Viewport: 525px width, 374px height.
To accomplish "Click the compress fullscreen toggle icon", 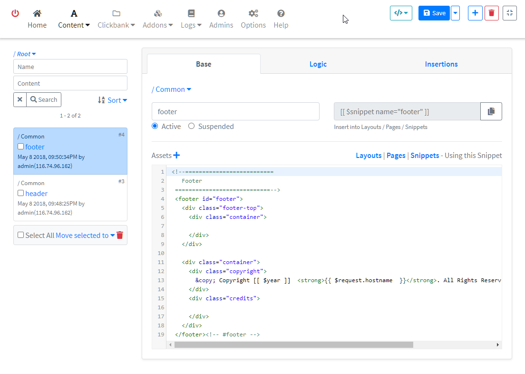I will point(509,13).
